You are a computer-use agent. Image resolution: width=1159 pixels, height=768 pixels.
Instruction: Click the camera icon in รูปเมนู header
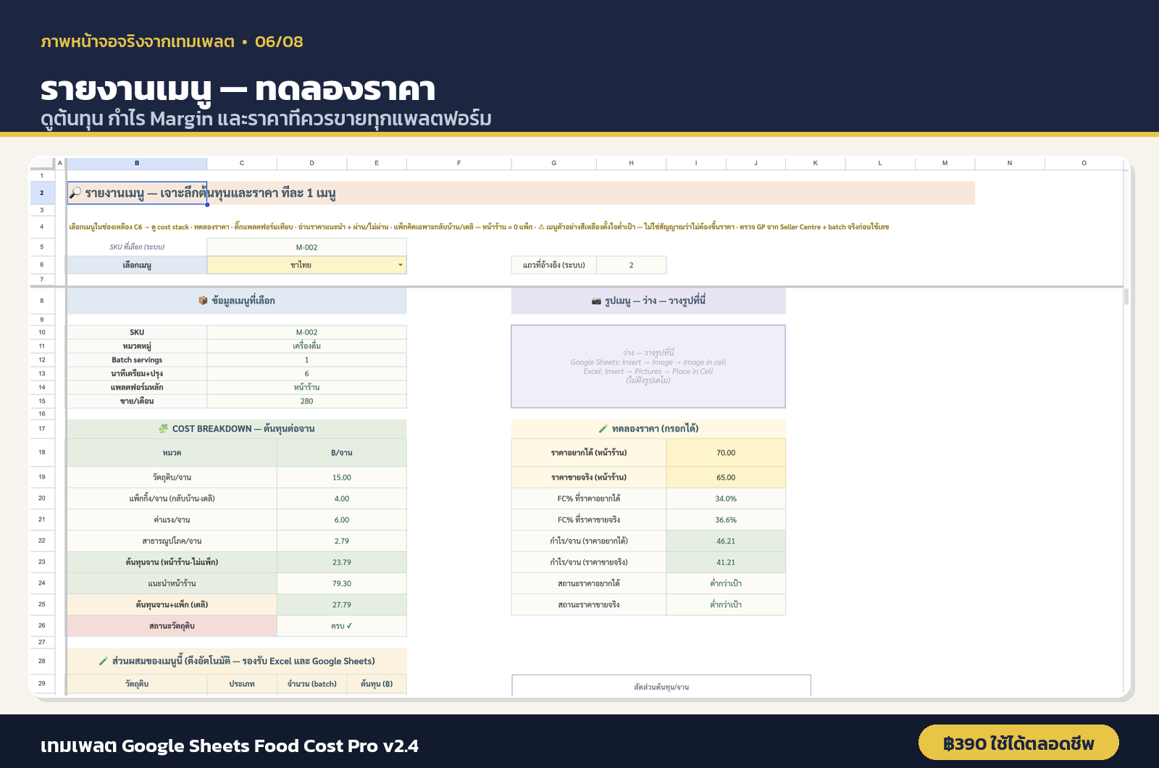[596, 301]
